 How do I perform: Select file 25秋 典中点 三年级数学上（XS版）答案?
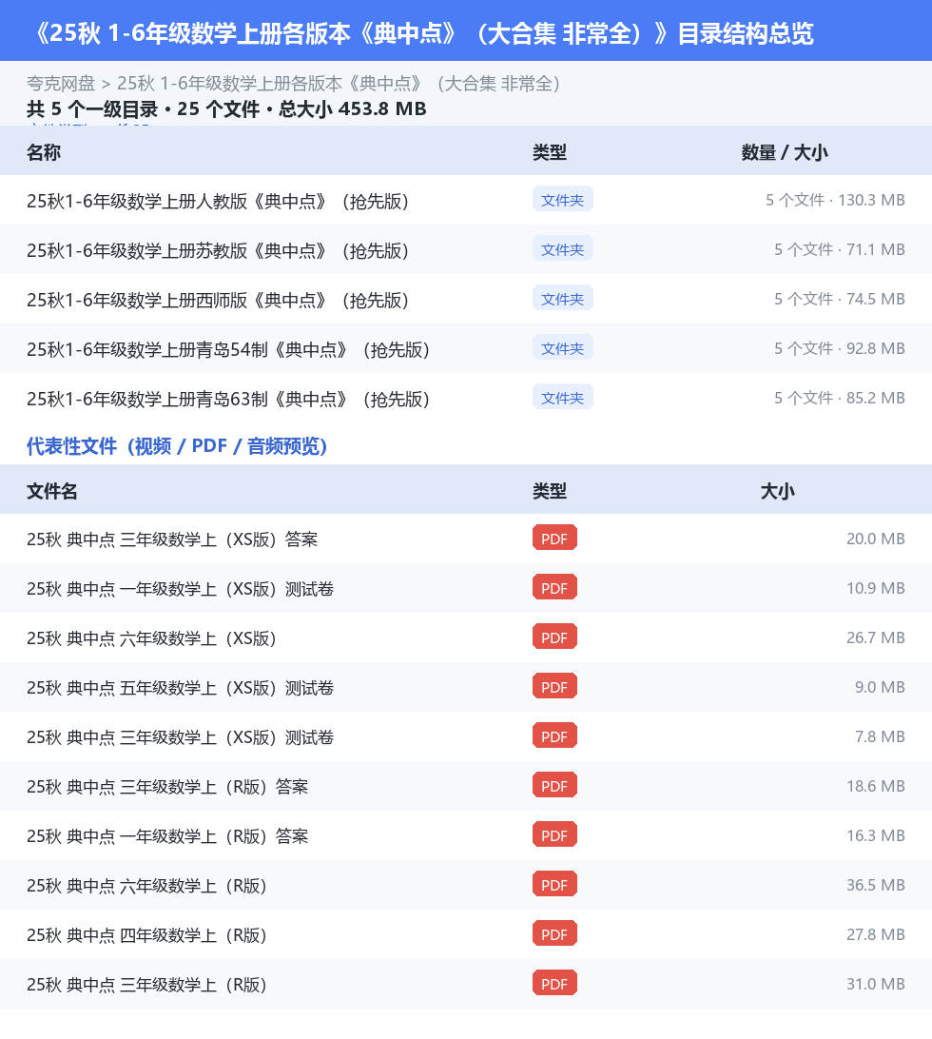(172, 539)
